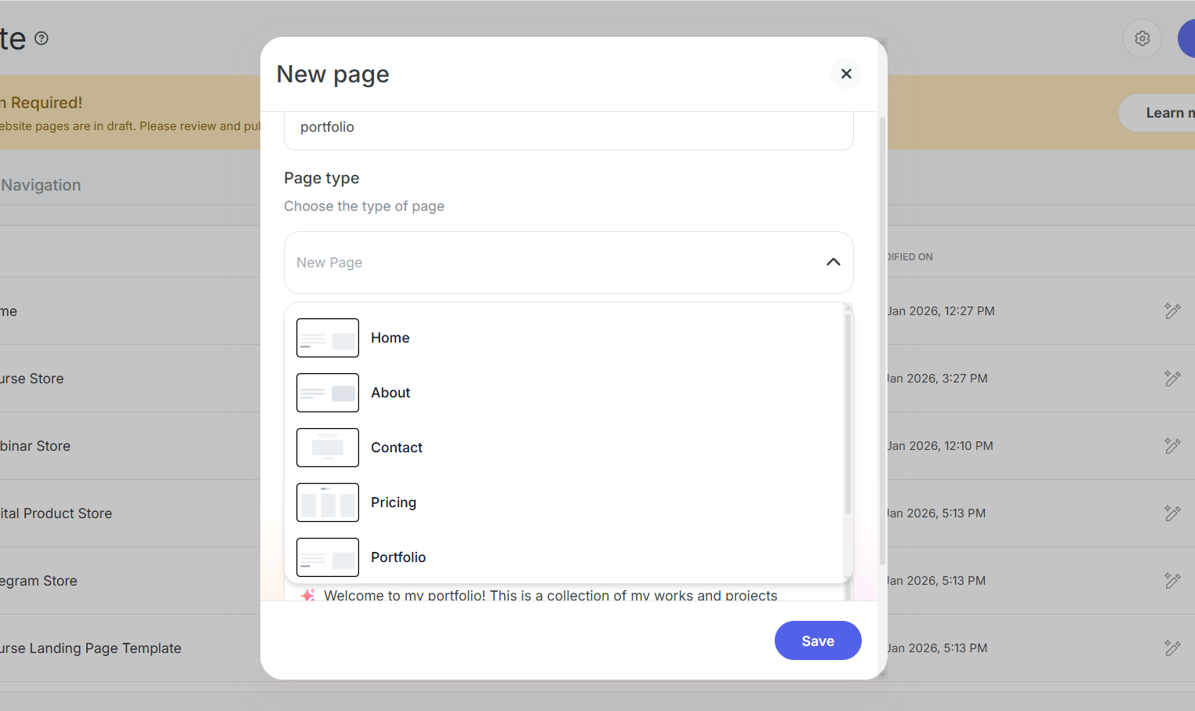
Task: Collapse the page type dropdown chevron
Action: tap(833, 263)
